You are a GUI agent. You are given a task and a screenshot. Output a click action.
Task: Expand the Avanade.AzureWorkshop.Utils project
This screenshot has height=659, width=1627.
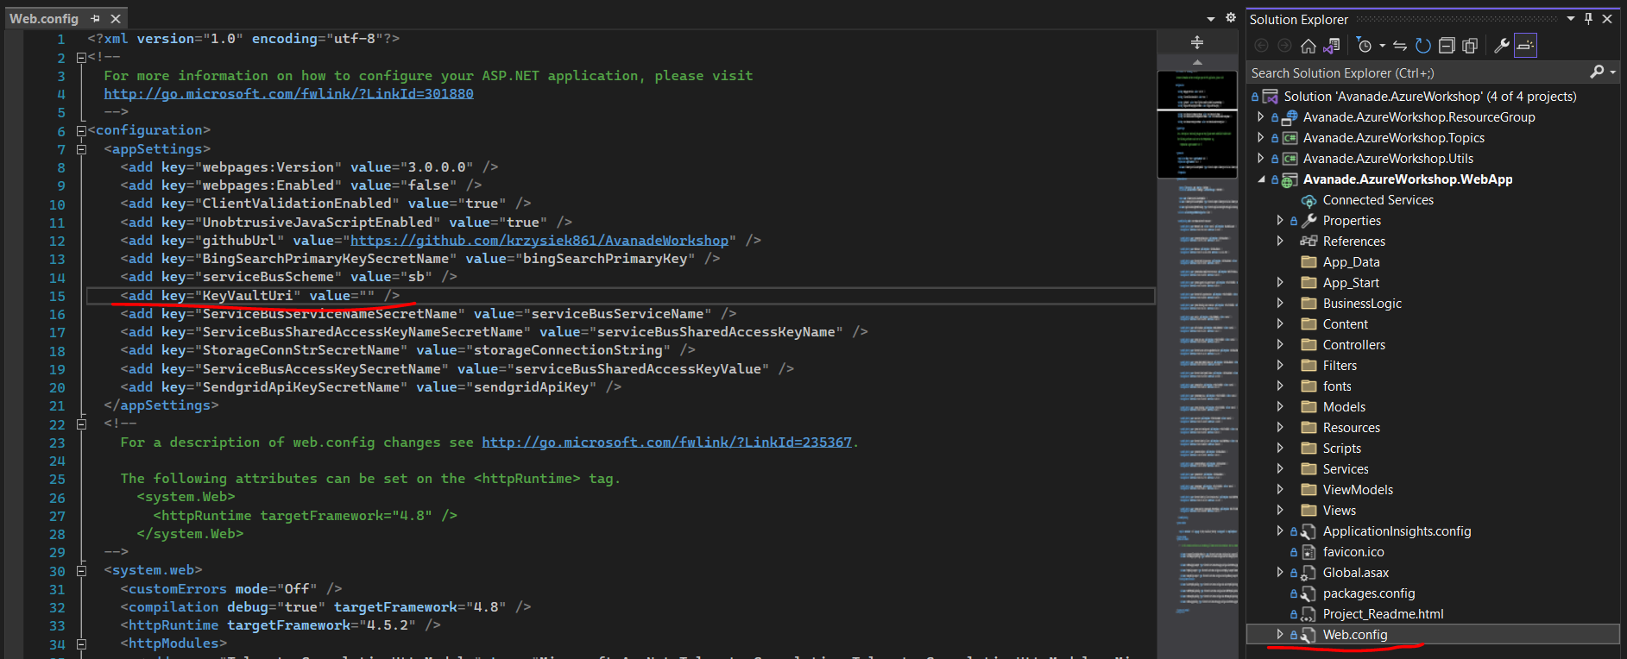pyautogui.click(x=1261, y=158)
